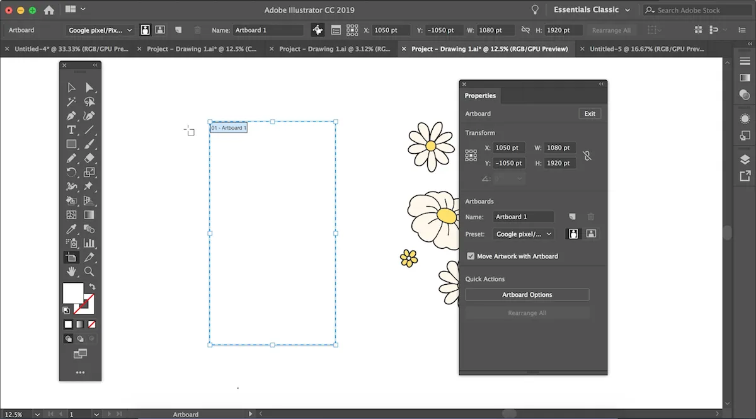The image size is (756, 419).
Task: Click the Home icon in title bar
Action: click(49, 10)
